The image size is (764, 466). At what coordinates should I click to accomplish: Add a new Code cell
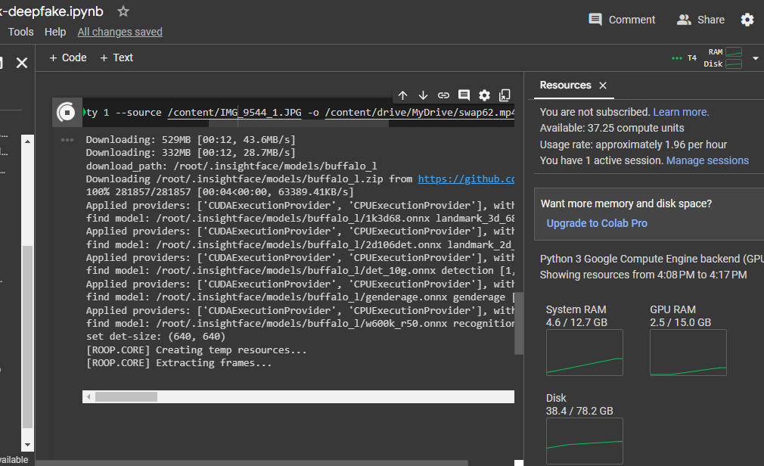pos(68,57)
